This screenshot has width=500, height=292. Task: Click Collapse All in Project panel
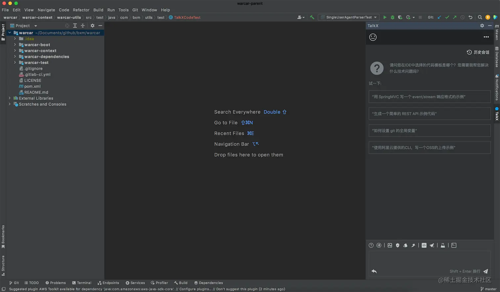click(83, 25)
